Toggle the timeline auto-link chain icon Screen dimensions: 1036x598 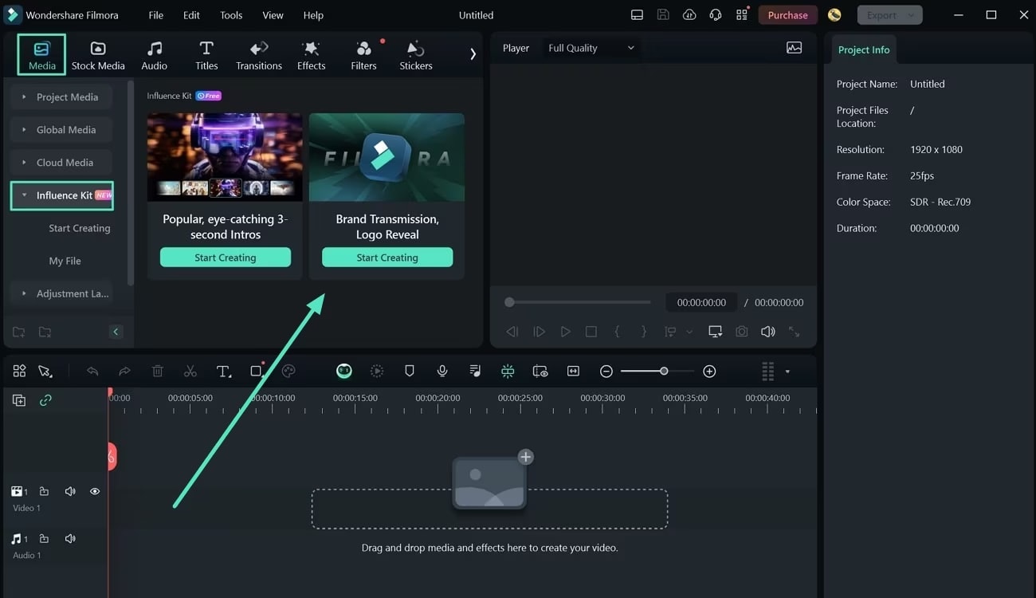(x=45, y=400)
